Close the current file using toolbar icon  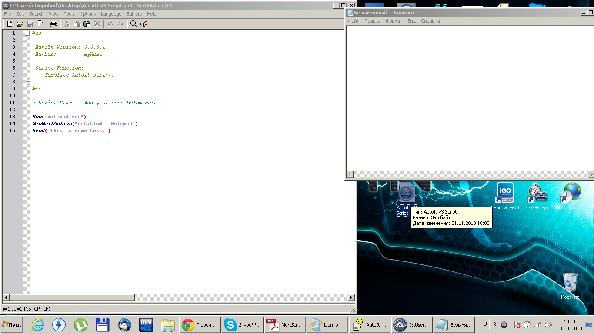pos(40,24)
